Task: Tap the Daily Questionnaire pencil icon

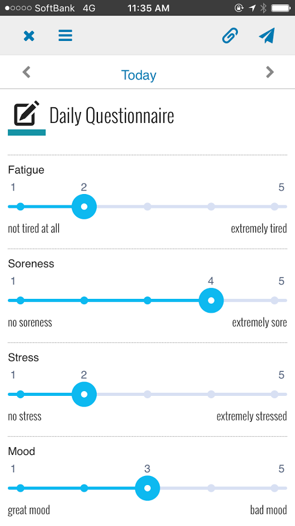Action: click(27, 113)
